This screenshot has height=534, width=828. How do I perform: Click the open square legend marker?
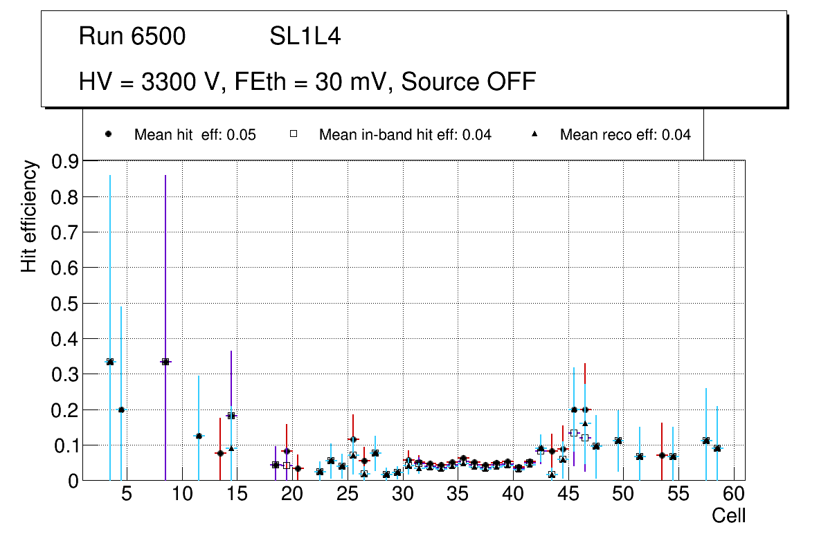coord(294,135)
